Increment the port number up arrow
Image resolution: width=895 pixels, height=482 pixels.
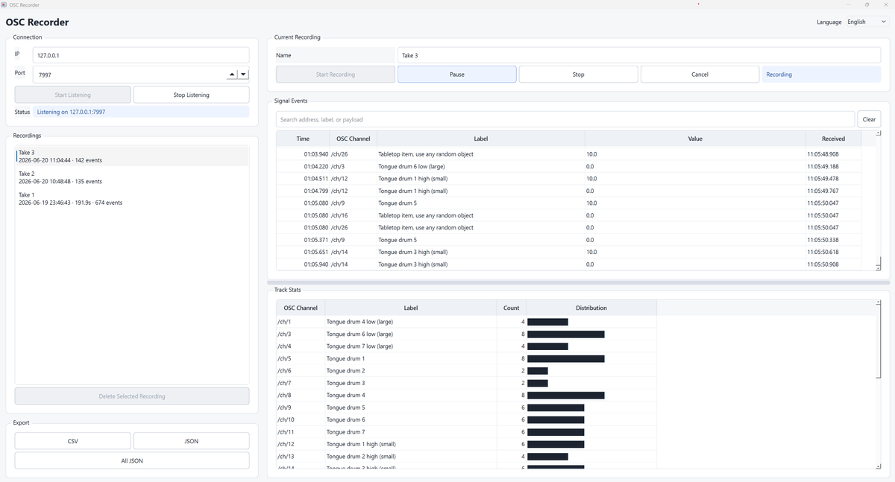[231, 74]
